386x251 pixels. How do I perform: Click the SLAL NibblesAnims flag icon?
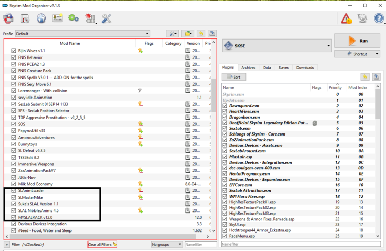tap(141, 210)
